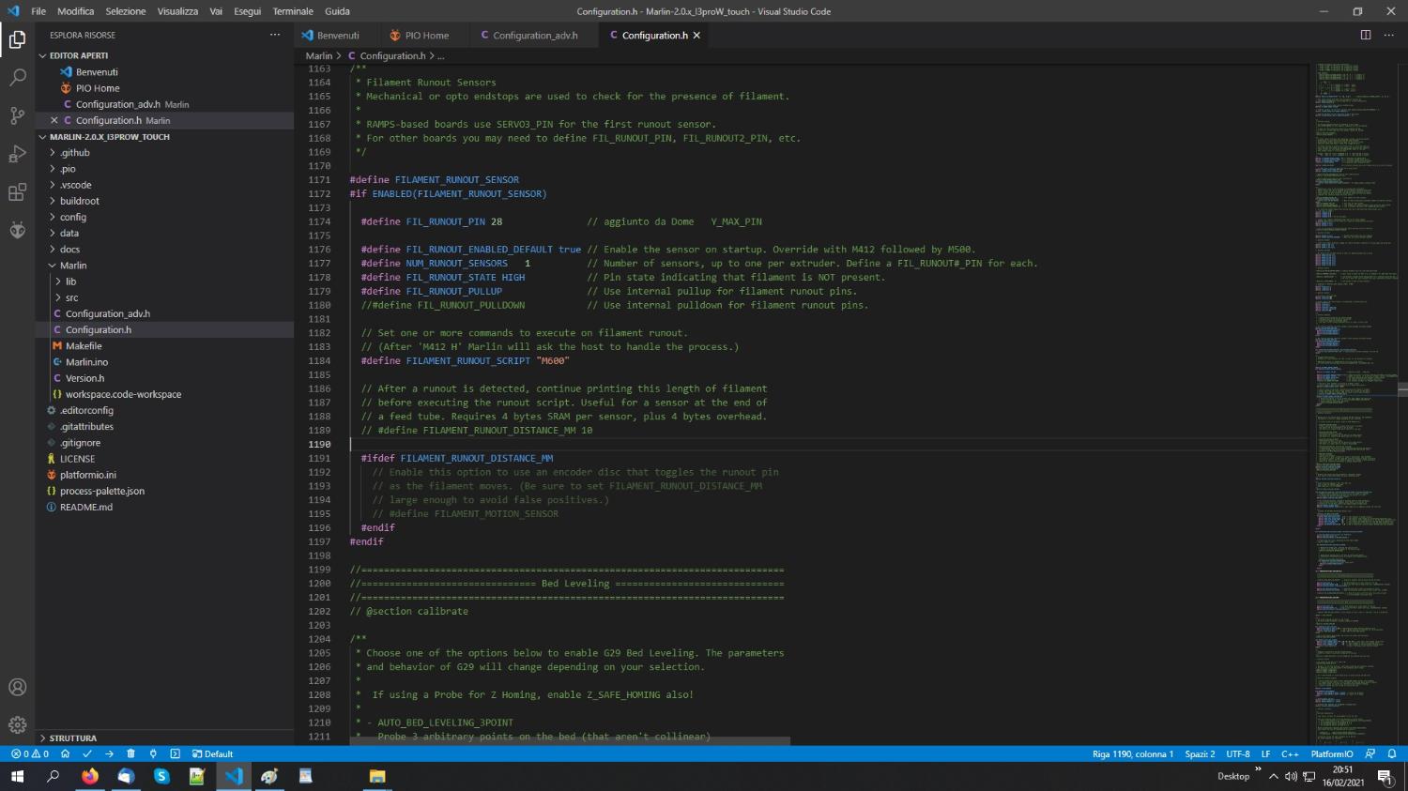Expand the STRUTTURA outline section
The height and width of the screenshot is (791, 1408).
click(72, 738)
